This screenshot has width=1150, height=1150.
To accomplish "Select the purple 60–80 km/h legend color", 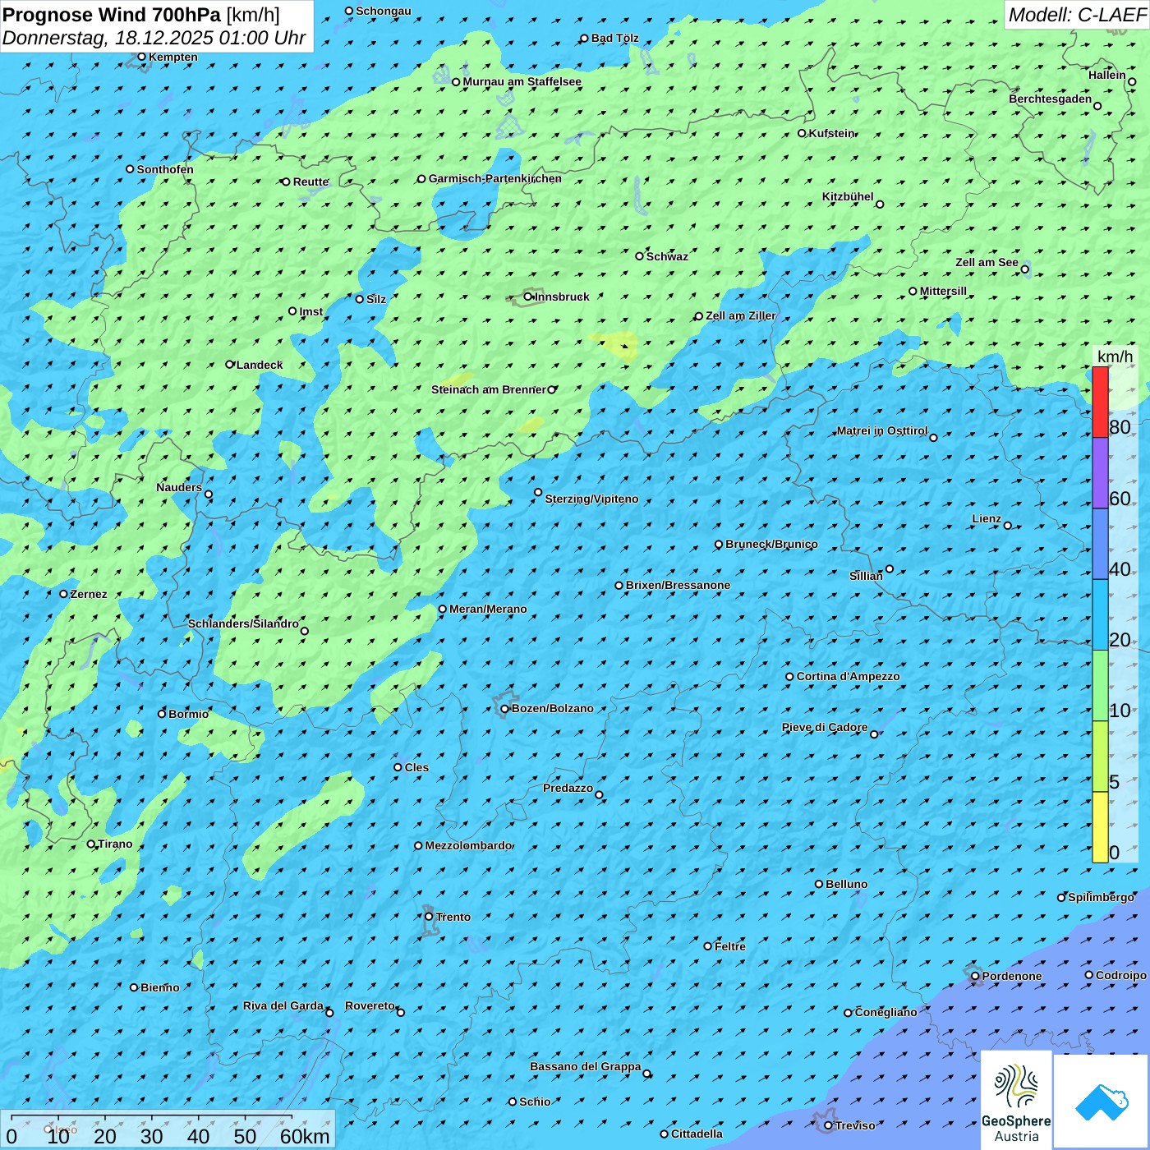I will (x=1100, y=473).
